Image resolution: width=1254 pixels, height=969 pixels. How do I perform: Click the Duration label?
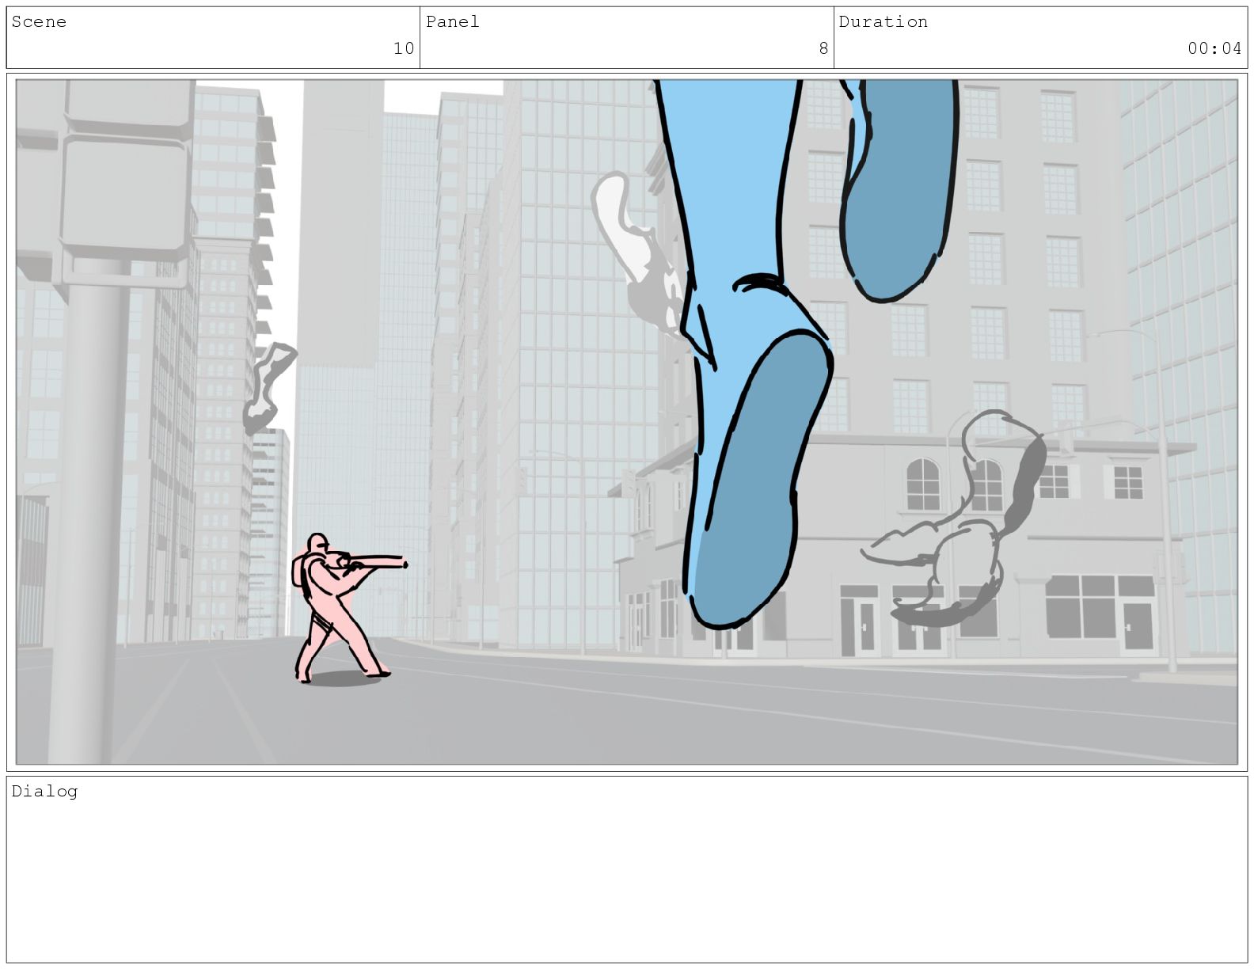[x=883, y=21]
